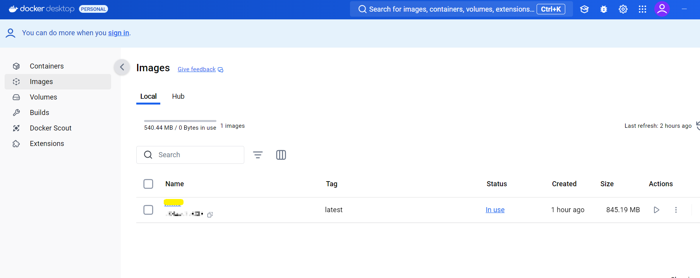Click the Volumes disk icon in sidebar
Image resolution: width=700 pixels, height=278 pixels.
point(16,97)
